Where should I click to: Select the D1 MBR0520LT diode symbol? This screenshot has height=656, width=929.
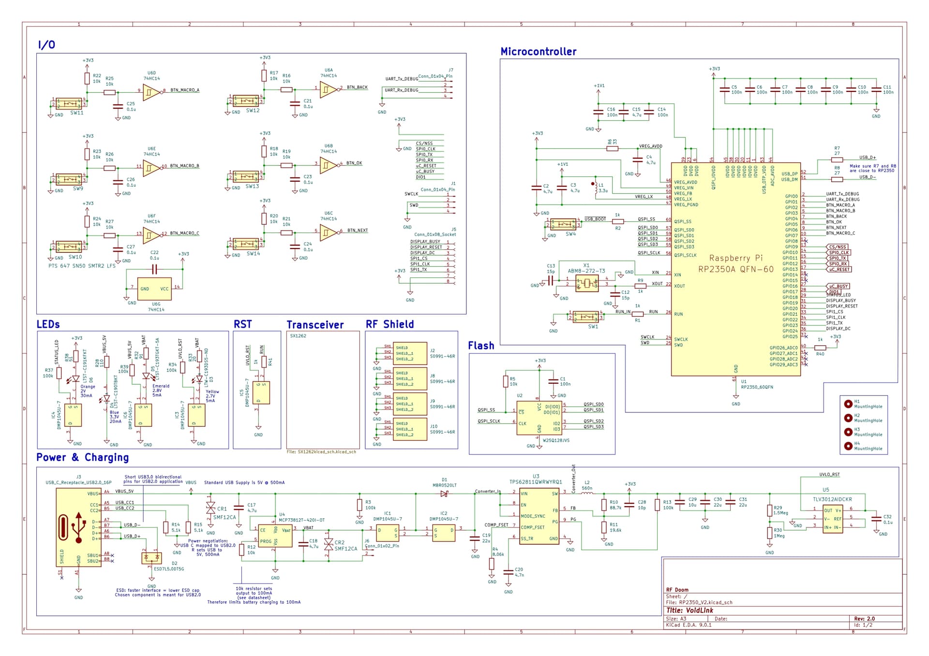coord(444,494)
